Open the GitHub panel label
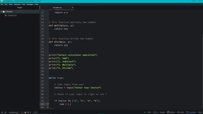The width and height of the screenshot is (203, 114). coord(172,112)
